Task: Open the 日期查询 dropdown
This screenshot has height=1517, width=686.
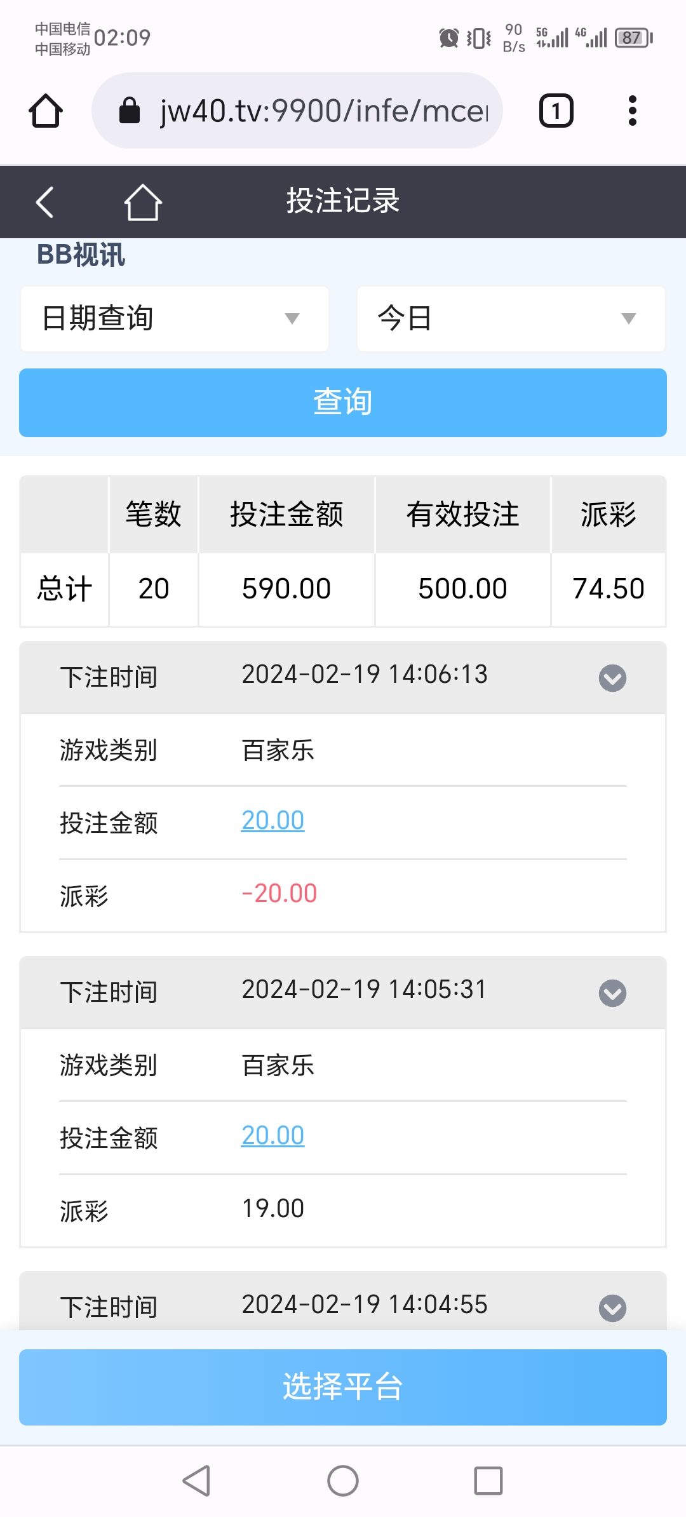Action: click(x=175, y=318)
